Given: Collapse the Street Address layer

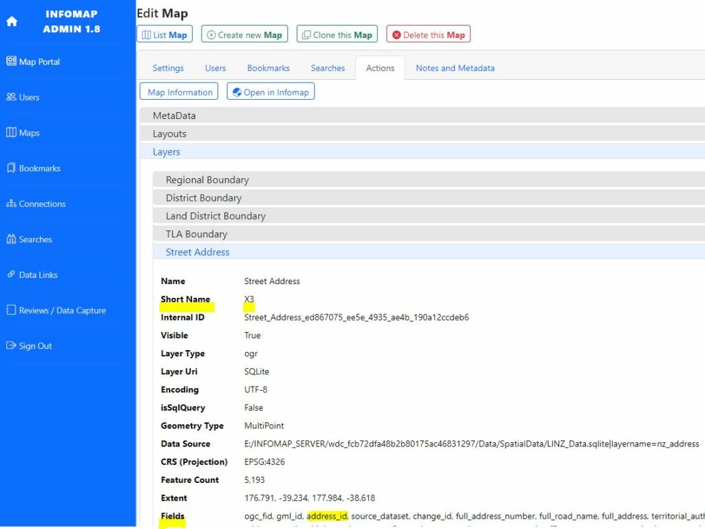Looking at the screenshot, I should coord(198,252).
